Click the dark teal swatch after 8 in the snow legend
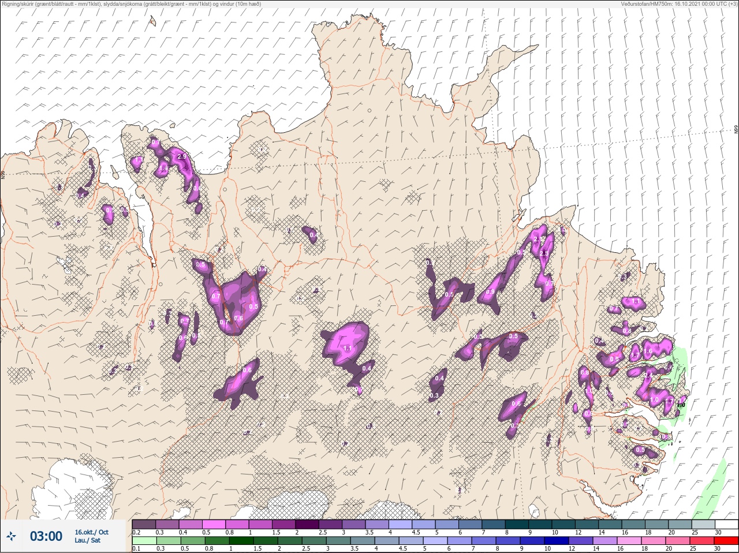 point(518,524)
